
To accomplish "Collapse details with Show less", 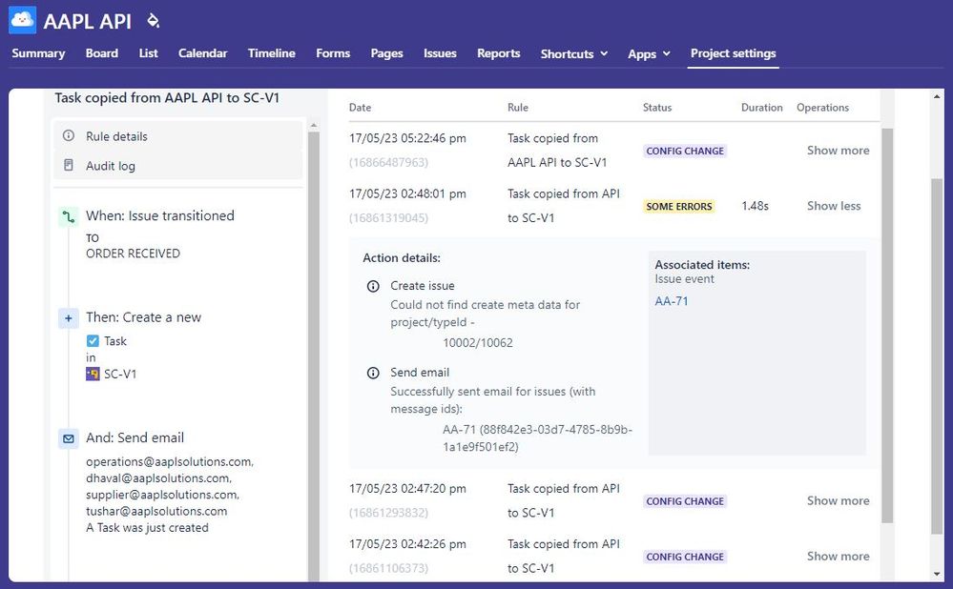I will (x=834, y=206).
